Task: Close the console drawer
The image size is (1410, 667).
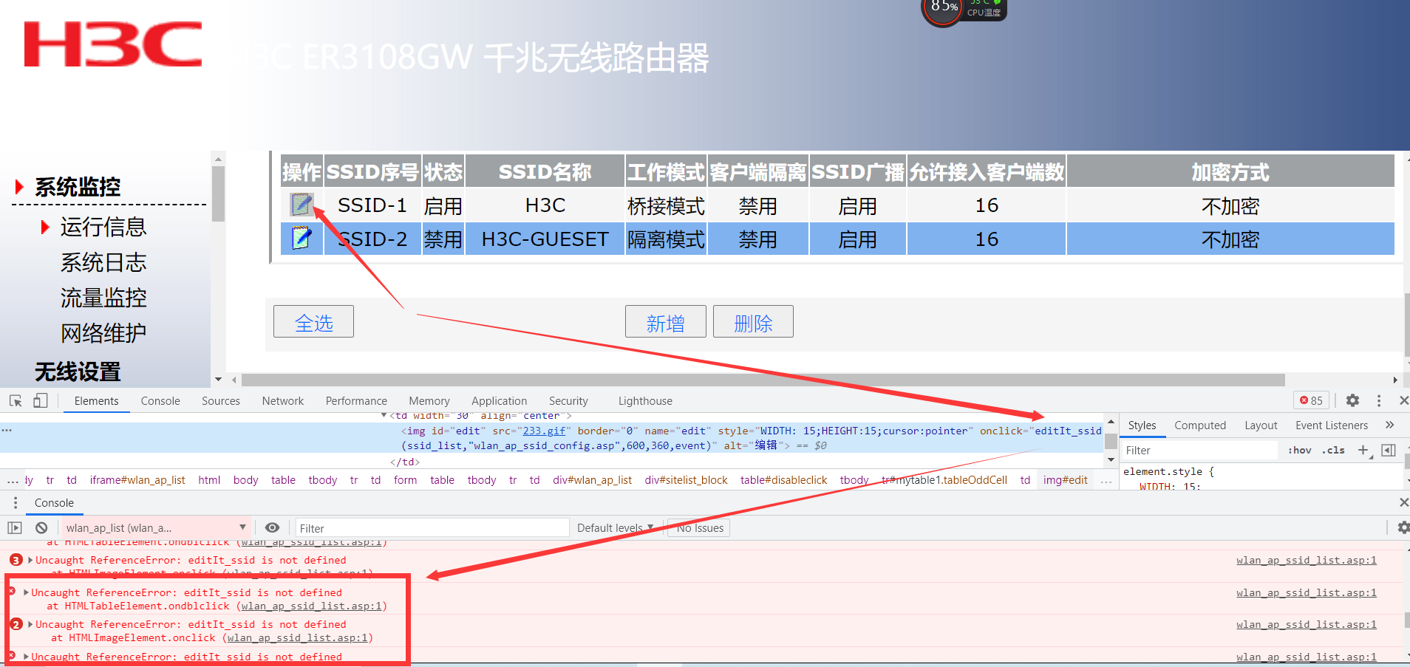Action: point(1403,502)
